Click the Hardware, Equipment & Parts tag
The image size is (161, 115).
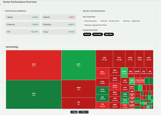pyautogui.click(x=95, y=25)
